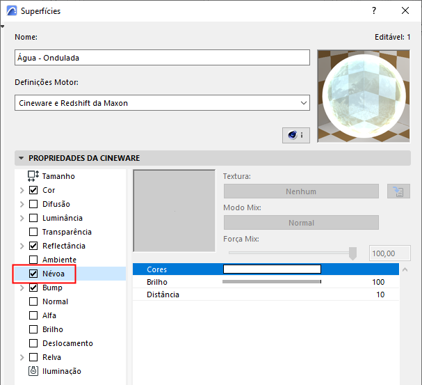Image resolution: width=422 pixels, height=385 pixels.
Task: Click the Archicad logo icon in title bar
Action: coord(12,11)
